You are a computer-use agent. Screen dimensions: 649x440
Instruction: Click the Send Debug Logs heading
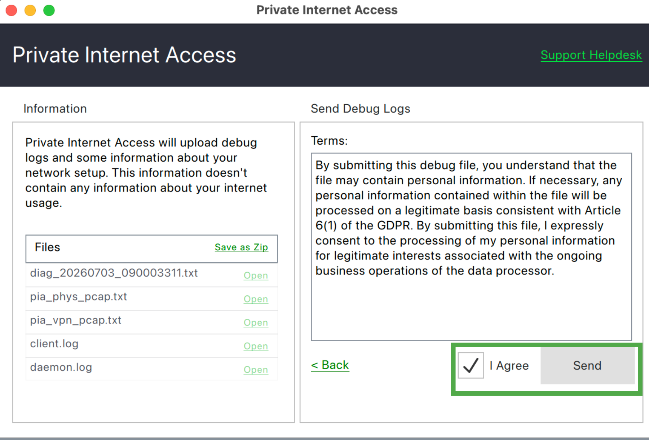(360, 109)
